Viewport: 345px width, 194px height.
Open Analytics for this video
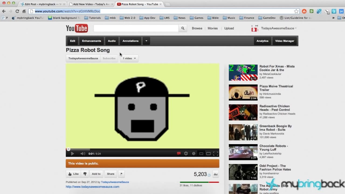(x=263, y=41)
